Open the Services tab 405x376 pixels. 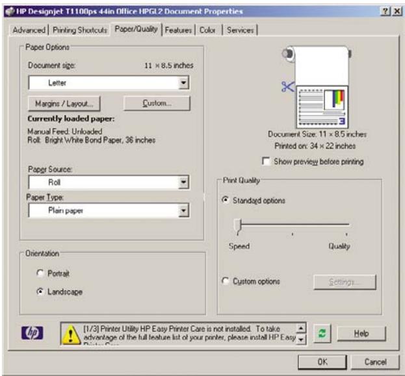241,30
